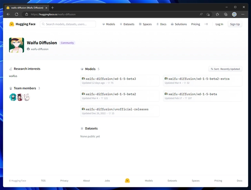
Task: Go to Datasets in top navigation
Action: pos(127,24)
